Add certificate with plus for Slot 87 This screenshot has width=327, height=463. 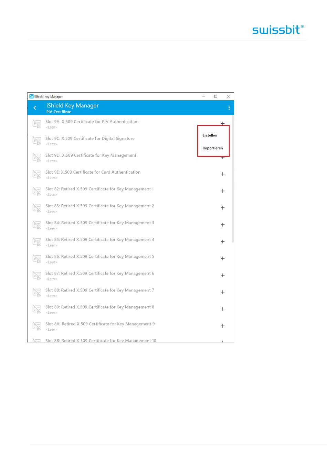[223, 276]
